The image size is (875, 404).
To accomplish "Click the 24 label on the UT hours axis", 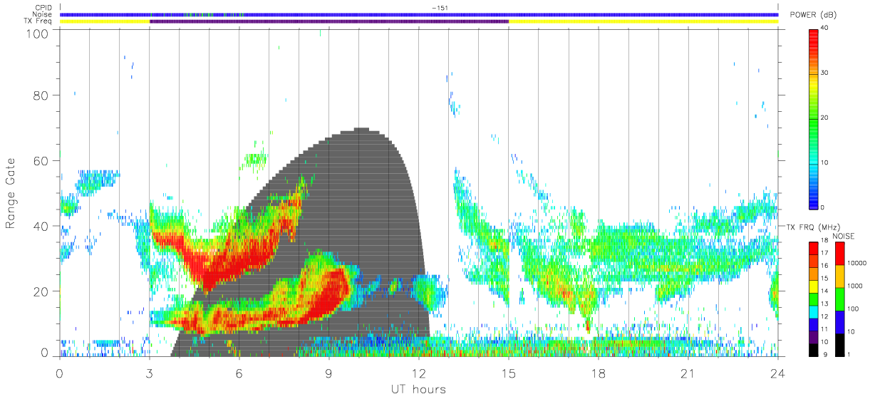I will [x=777, y=373].
